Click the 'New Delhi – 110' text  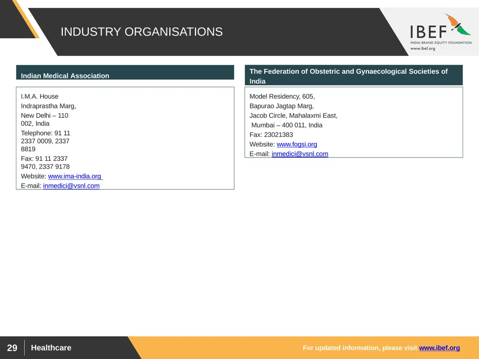coord(44,115)
